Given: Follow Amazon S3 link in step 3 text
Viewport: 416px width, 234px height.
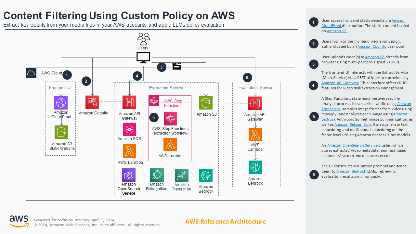Looking at the screenshot, I should point(375,57).
